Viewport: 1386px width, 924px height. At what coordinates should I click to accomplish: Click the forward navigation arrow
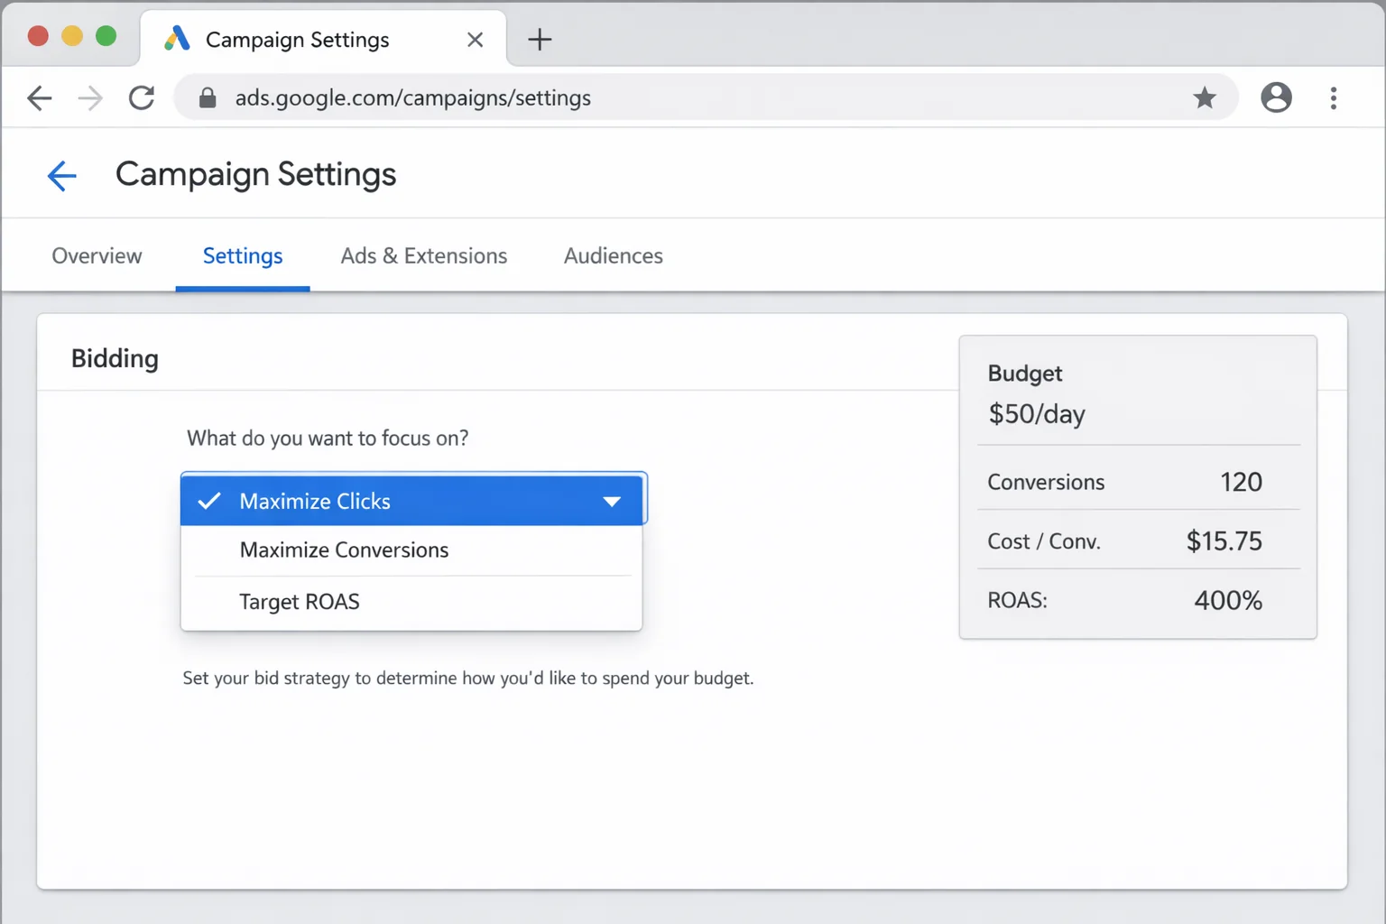[90, 97]
